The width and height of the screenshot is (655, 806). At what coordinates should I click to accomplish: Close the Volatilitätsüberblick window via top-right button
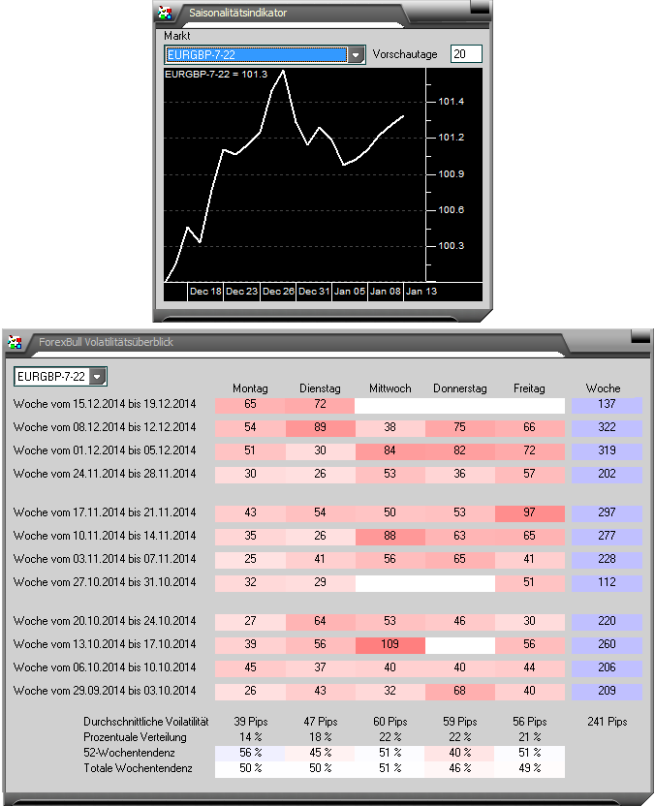(640, 336)
